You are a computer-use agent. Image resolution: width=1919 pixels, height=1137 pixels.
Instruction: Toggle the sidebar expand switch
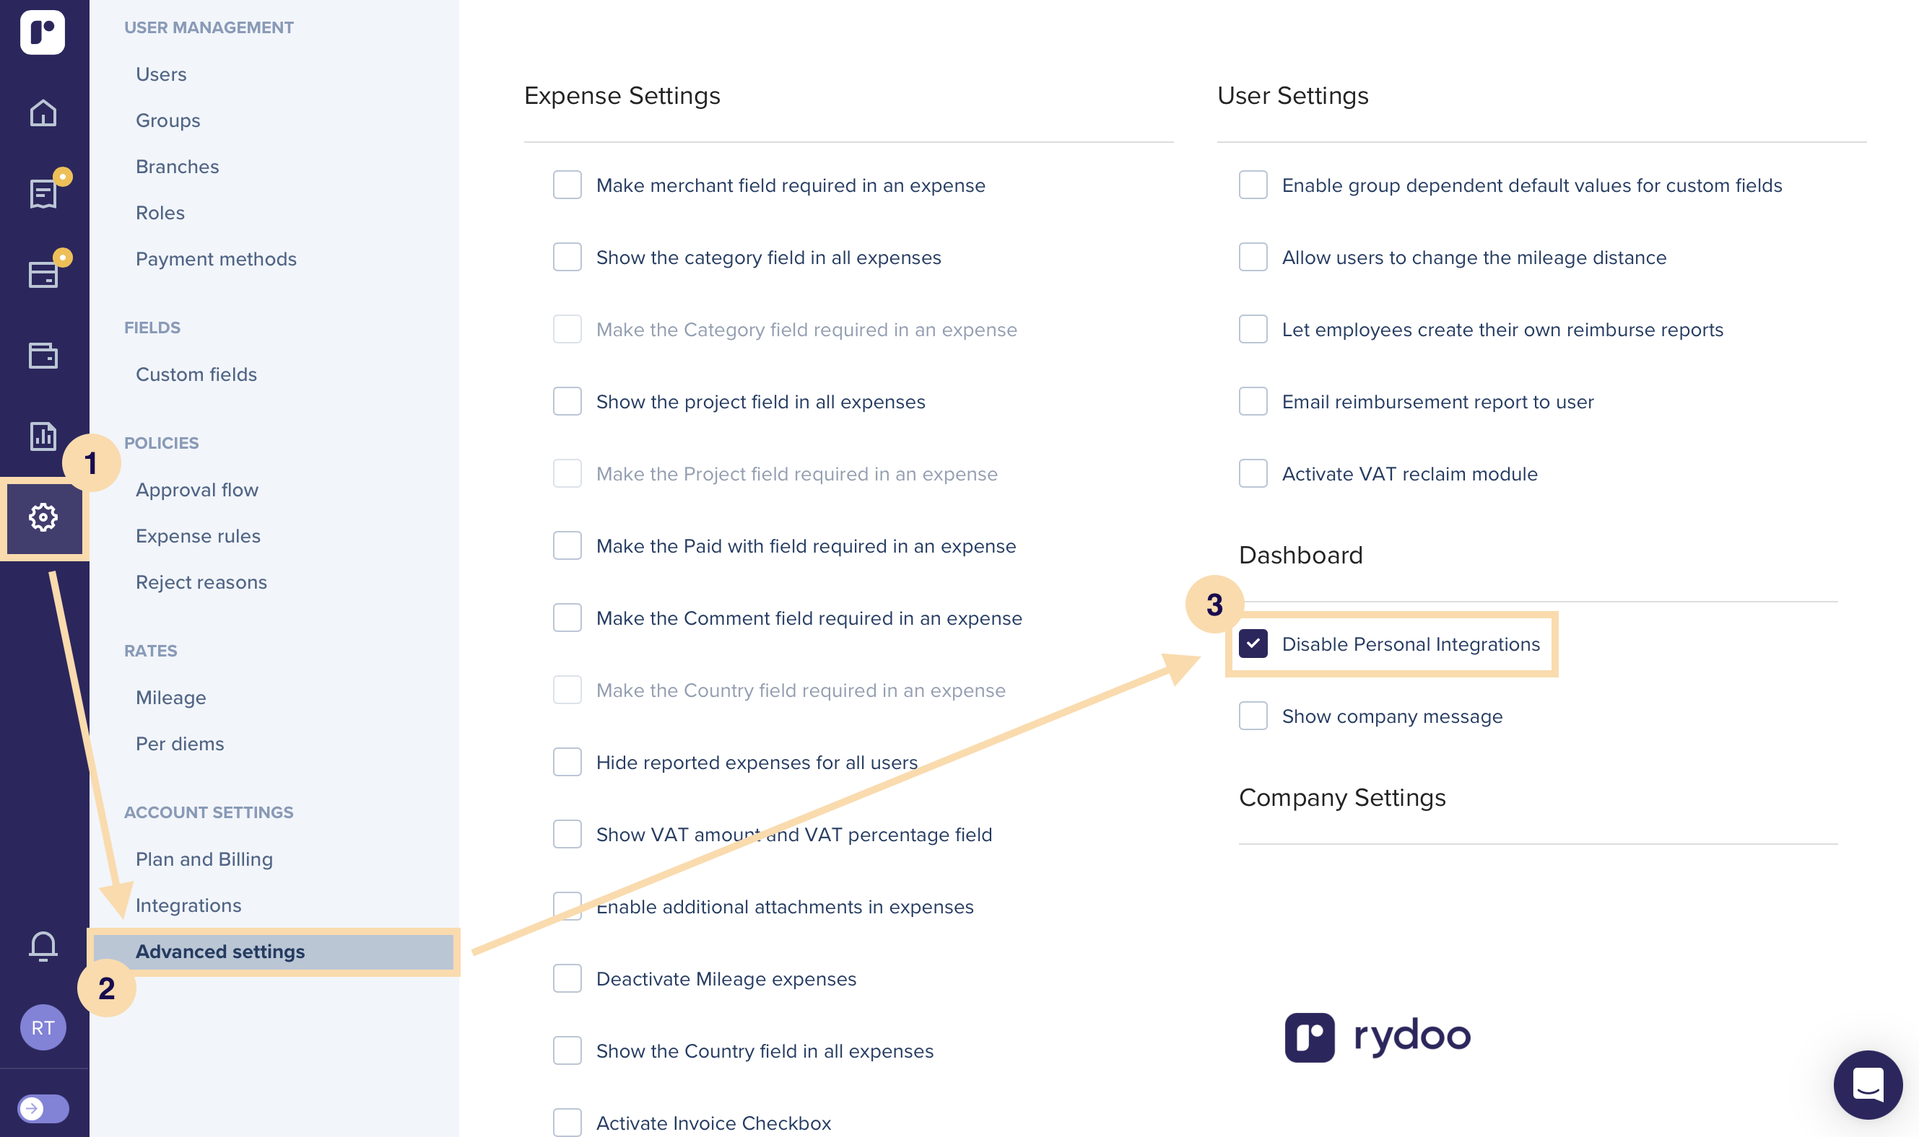pyautogui.click(x=44, y=1109)
